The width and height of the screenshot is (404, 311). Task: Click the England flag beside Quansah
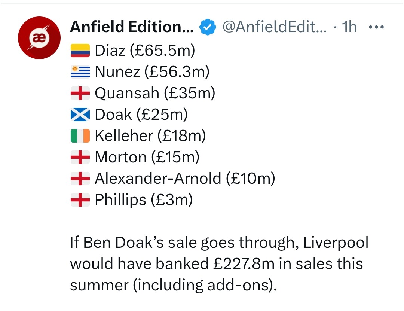(80, 93)
